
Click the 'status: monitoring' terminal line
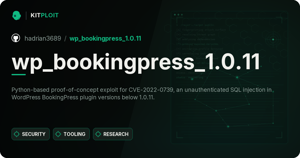pyautogui.click(x=190, y=77)
